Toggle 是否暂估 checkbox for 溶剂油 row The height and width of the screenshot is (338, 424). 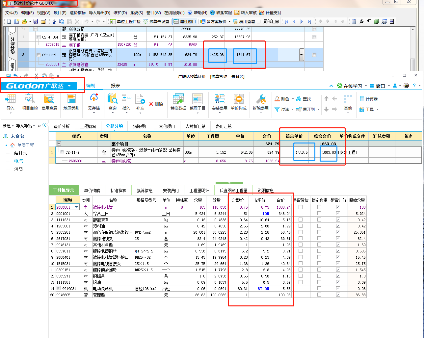click(301, 226)
